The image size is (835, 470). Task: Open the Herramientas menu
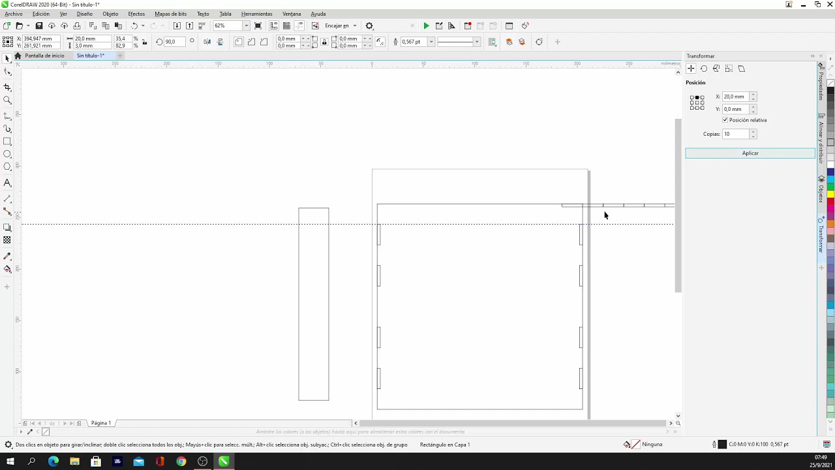[x=256, y=14]
